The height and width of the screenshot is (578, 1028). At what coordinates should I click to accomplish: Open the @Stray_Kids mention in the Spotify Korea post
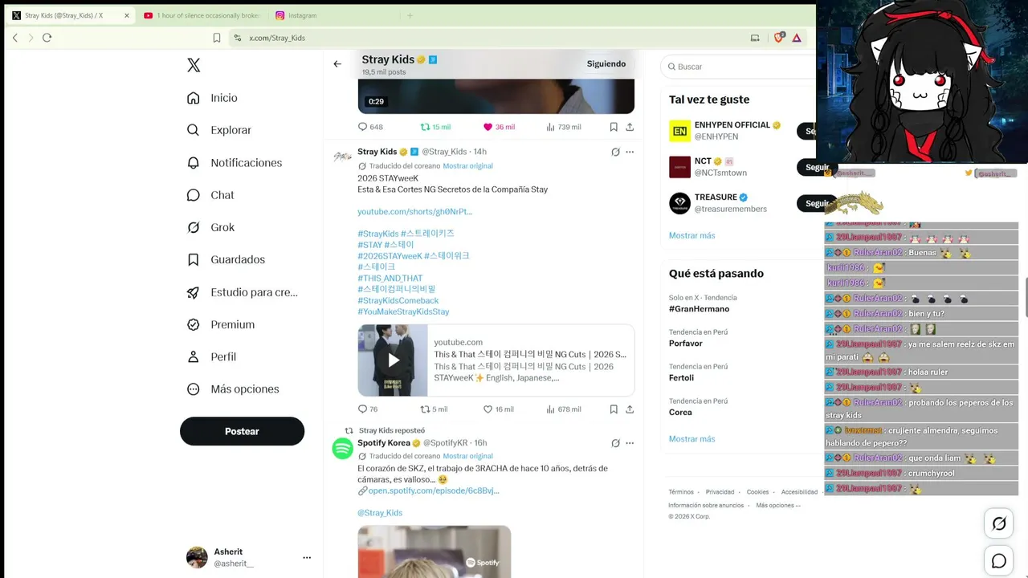pyautogui.click(x=380, y=513)
